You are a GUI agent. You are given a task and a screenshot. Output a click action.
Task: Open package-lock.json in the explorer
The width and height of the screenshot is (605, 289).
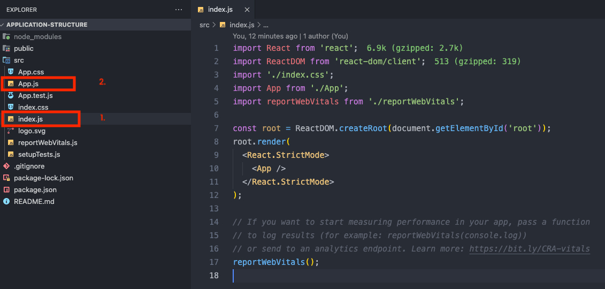click(x=44, y=178)
